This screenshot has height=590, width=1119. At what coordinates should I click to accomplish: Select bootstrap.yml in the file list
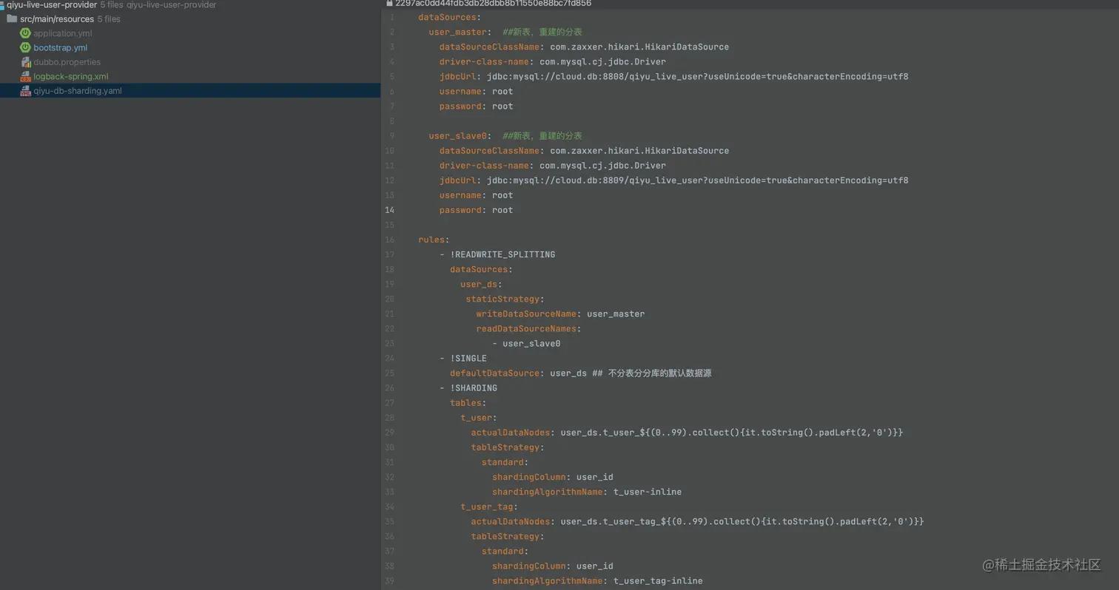tap(60, 47)
